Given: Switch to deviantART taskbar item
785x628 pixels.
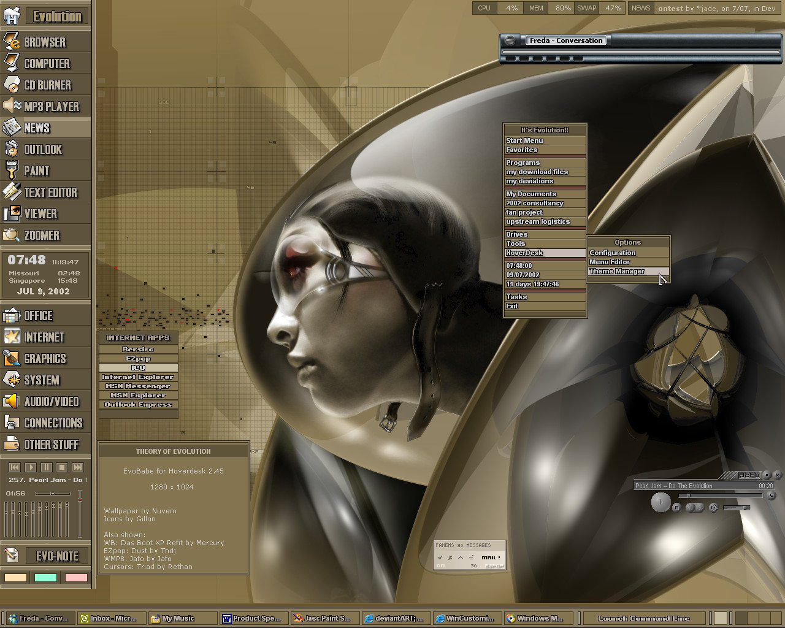Looking at the screenshot, I should 396,618.
